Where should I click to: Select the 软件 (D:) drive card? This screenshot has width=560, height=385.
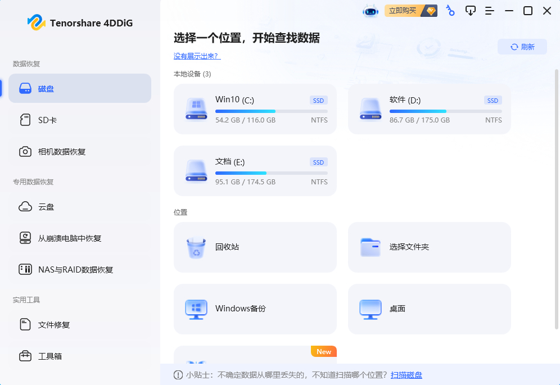tap(430, 109)
